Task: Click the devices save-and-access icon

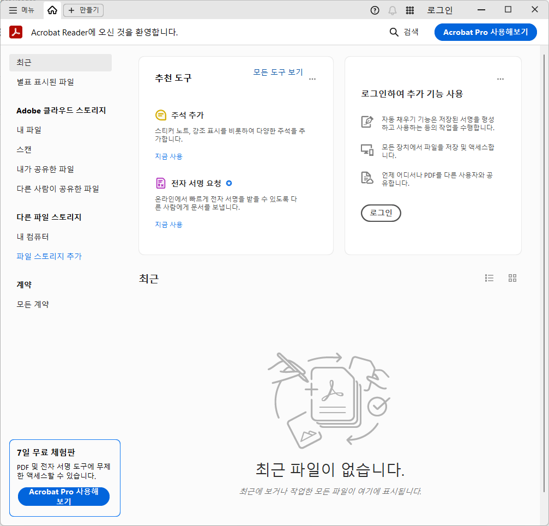Action: tap(367, 150)
